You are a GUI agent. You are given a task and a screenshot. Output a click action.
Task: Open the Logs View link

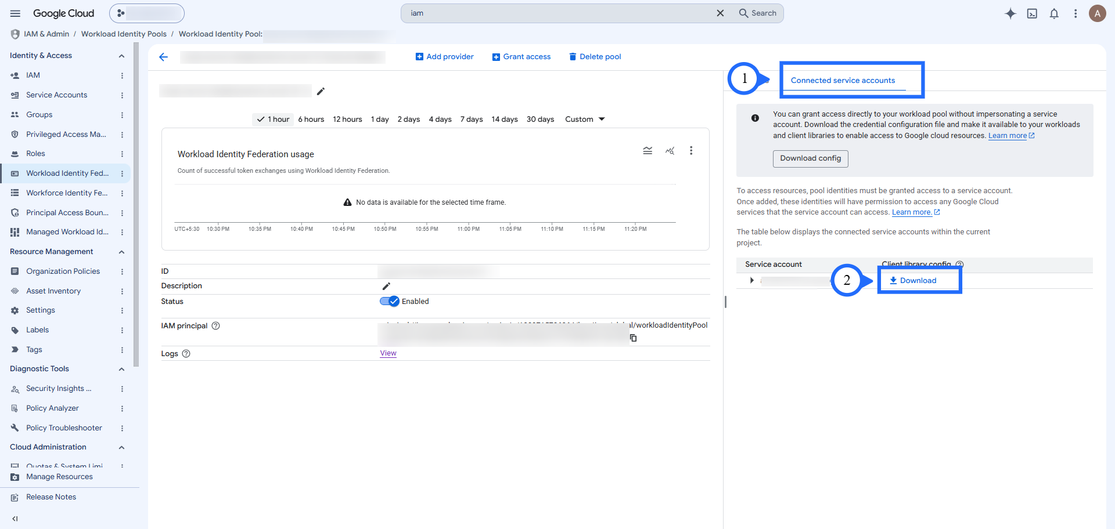(388, 353)
